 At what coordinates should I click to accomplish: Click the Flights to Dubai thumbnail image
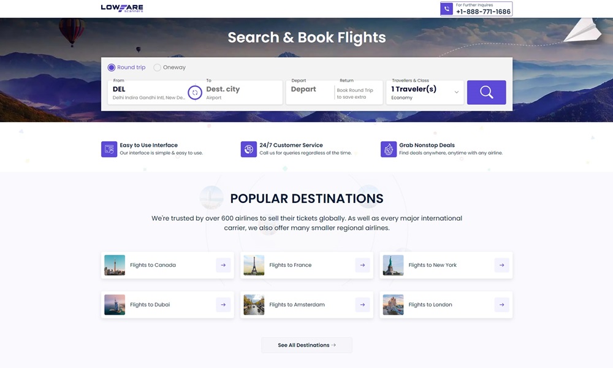115,304
